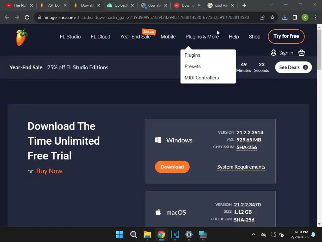Open File Explorer from taskbar
The width and height of the screenshot is (322, 242).
(x=147, y=234)
